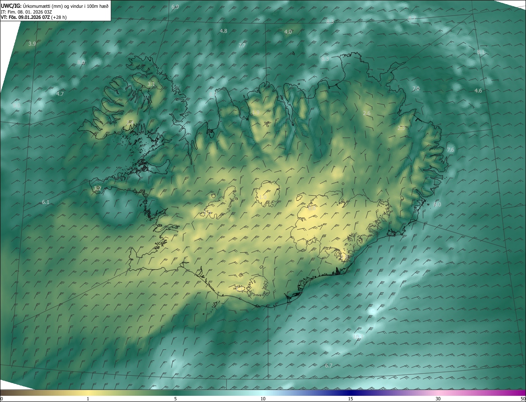526x402 pixels.
Task: Click the 1 tick on the color scale
Action: click(x=88, y=399)
